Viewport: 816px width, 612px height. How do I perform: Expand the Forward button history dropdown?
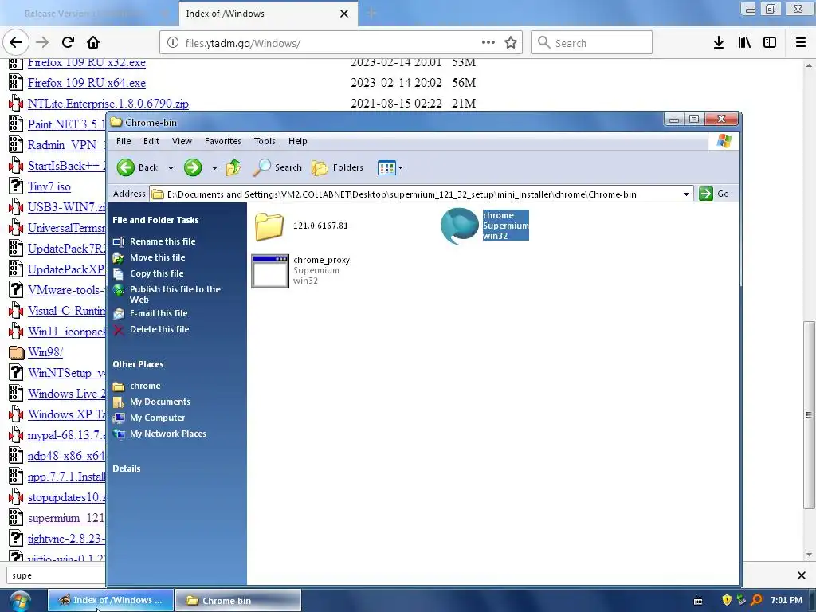(214, 168)
